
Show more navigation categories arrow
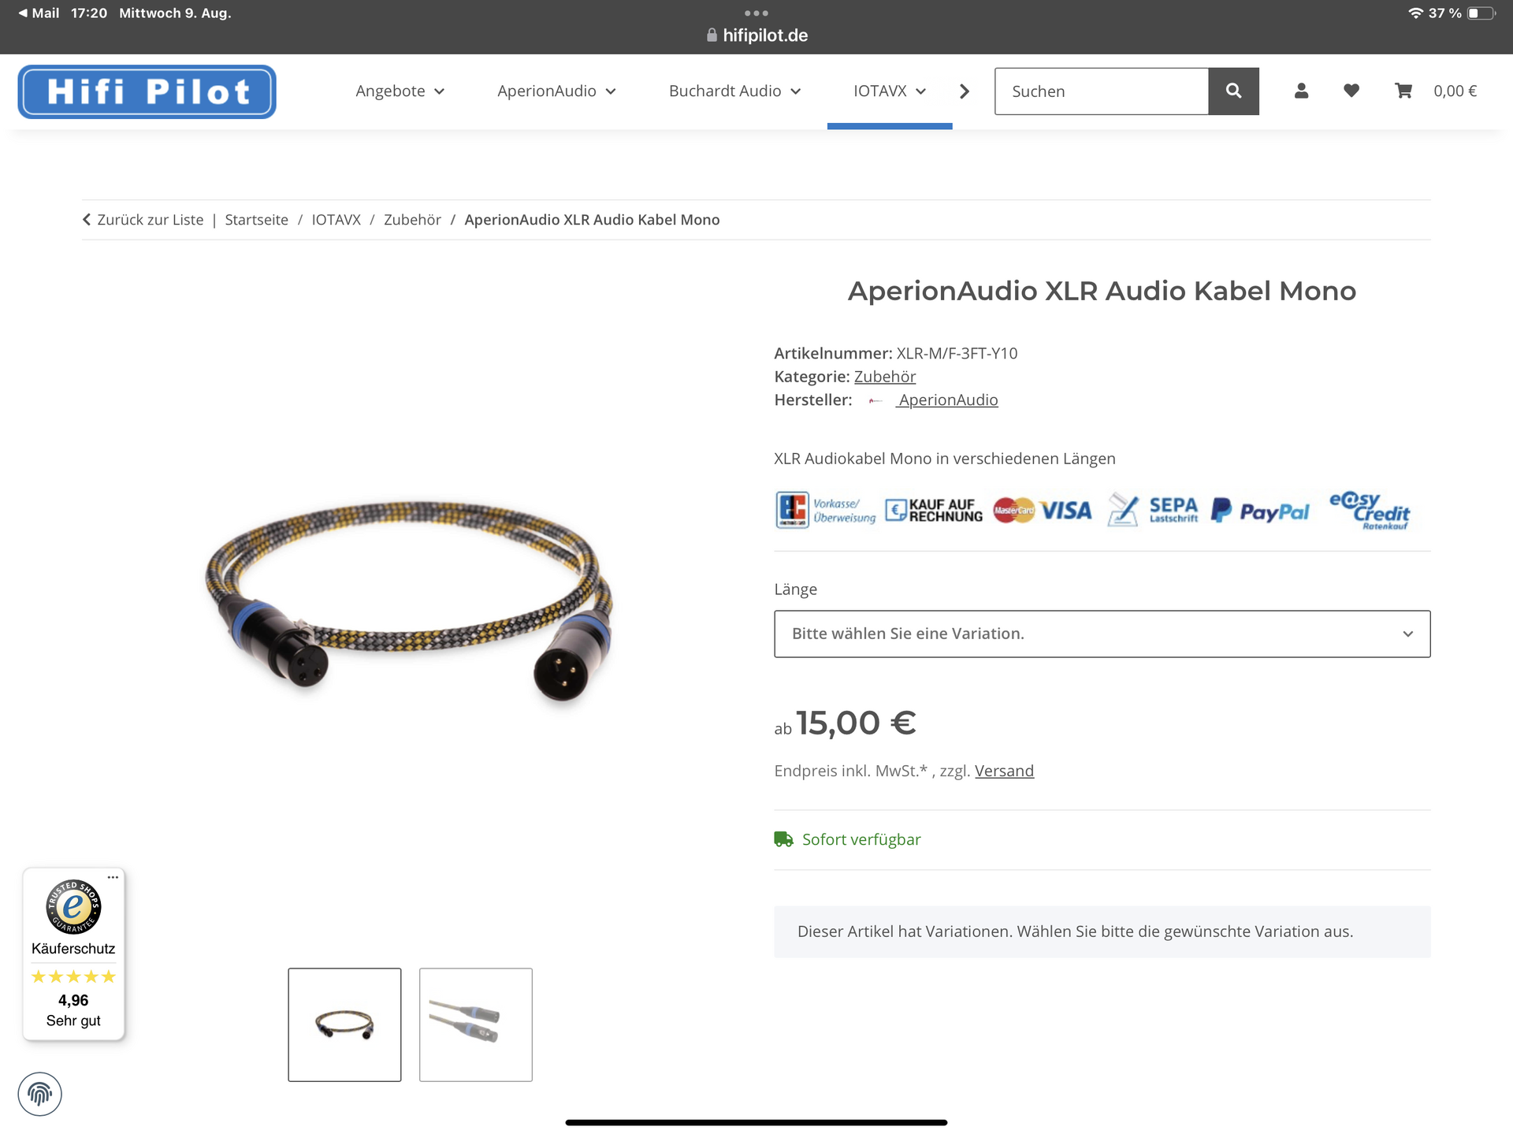[x=965, y=91]
